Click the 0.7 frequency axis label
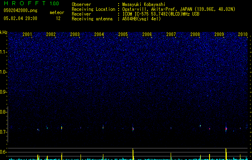Screen dimensions: 252x160 tap(3, 132)
